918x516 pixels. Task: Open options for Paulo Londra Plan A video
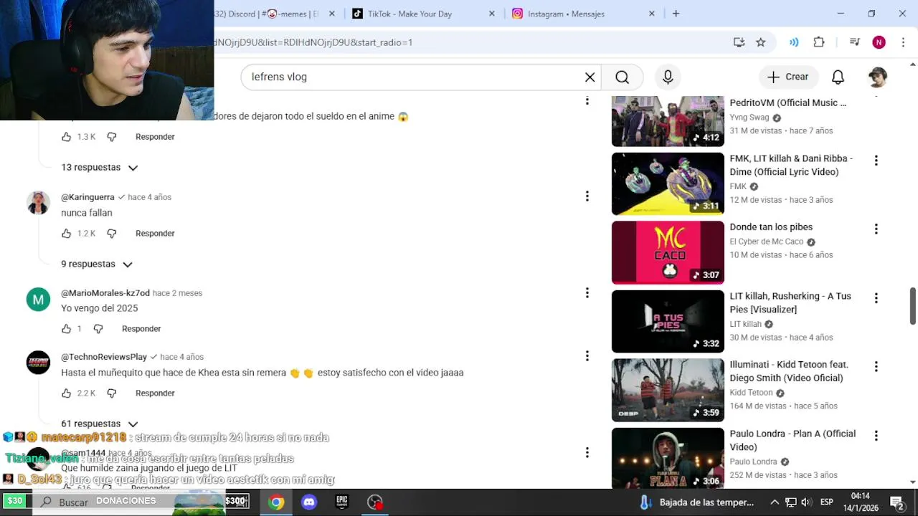[x=876, y=436]
